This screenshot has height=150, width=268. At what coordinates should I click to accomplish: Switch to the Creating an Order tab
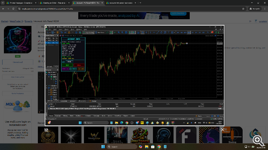pos(53,3)
